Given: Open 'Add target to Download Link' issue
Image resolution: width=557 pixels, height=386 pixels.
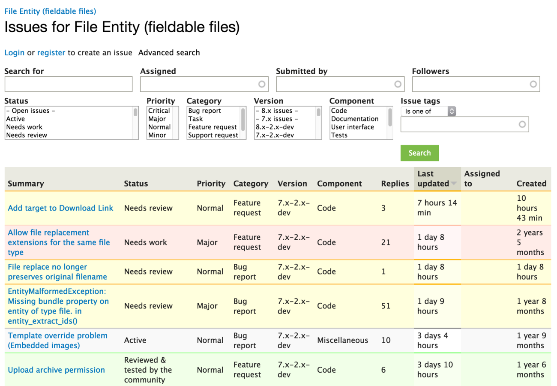Looking at the screenshot, I should [60, 208].
